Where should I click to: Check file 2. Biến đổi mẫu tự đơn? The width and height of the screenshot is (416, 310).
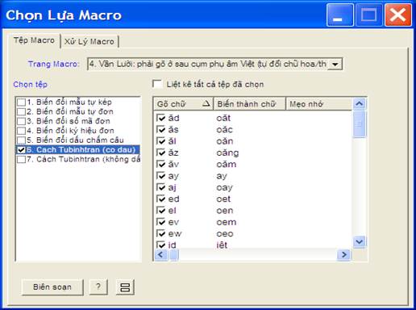(x=21, y=111)
